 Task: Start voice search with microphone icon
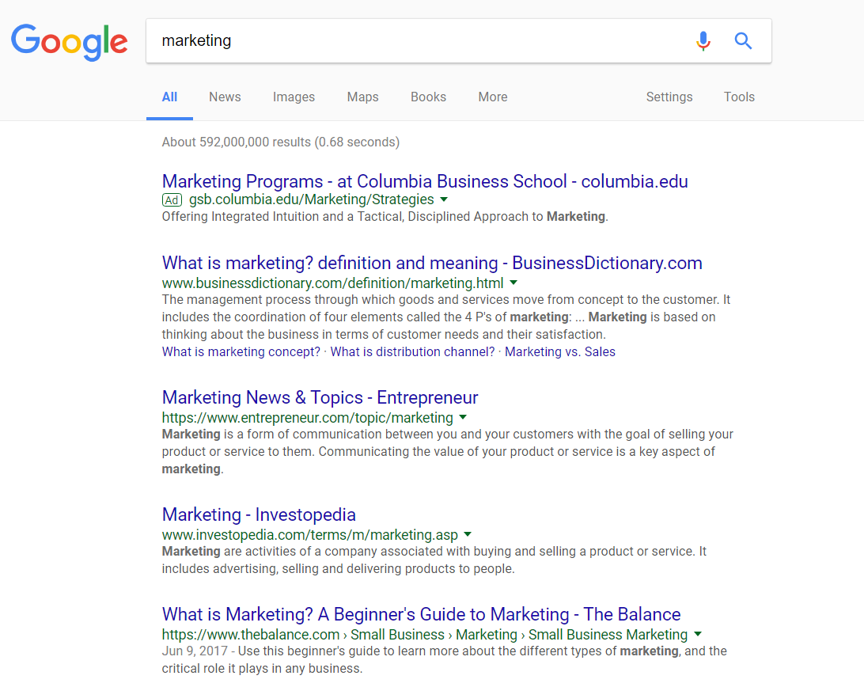coord(703,41)
